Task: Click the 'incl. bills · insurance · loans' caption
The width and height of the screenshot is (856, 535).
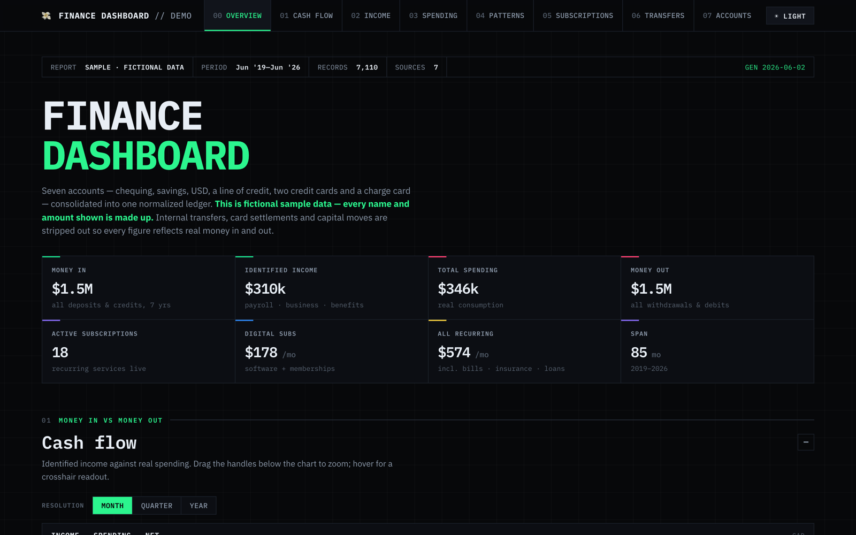Action: click(x=501, y=369)
